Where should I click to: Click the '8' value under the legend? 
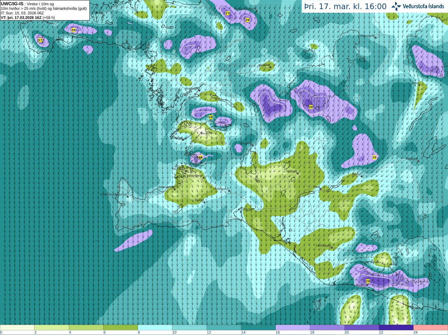(x=139, y=333)
